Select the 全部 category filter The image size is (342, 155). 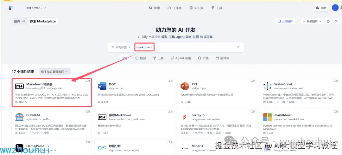125,58
